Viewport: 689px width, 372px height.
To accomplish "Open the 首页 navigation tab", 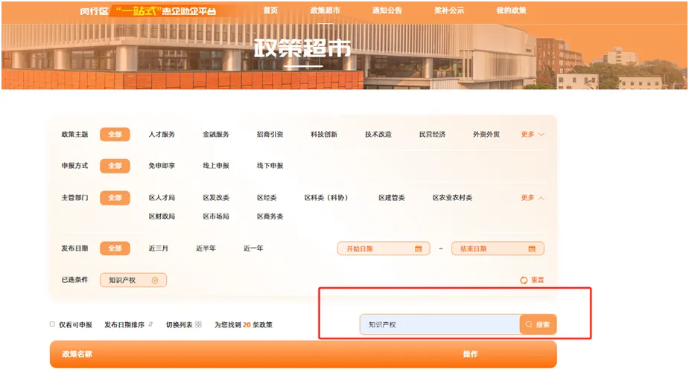I will [270, 10].
